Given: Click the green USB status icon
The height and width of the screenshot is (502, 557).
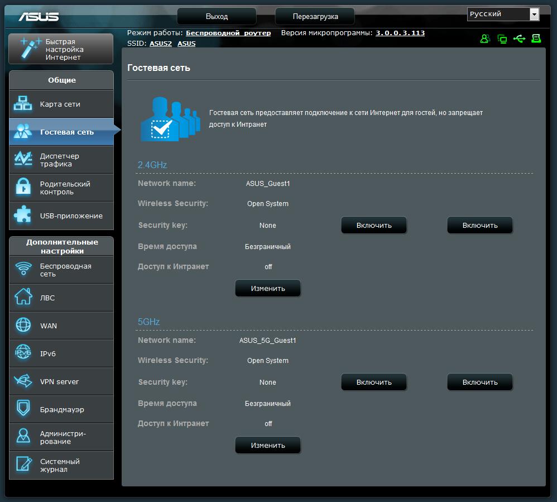Looking at the screenshot, I should click(x=519, y=39).
